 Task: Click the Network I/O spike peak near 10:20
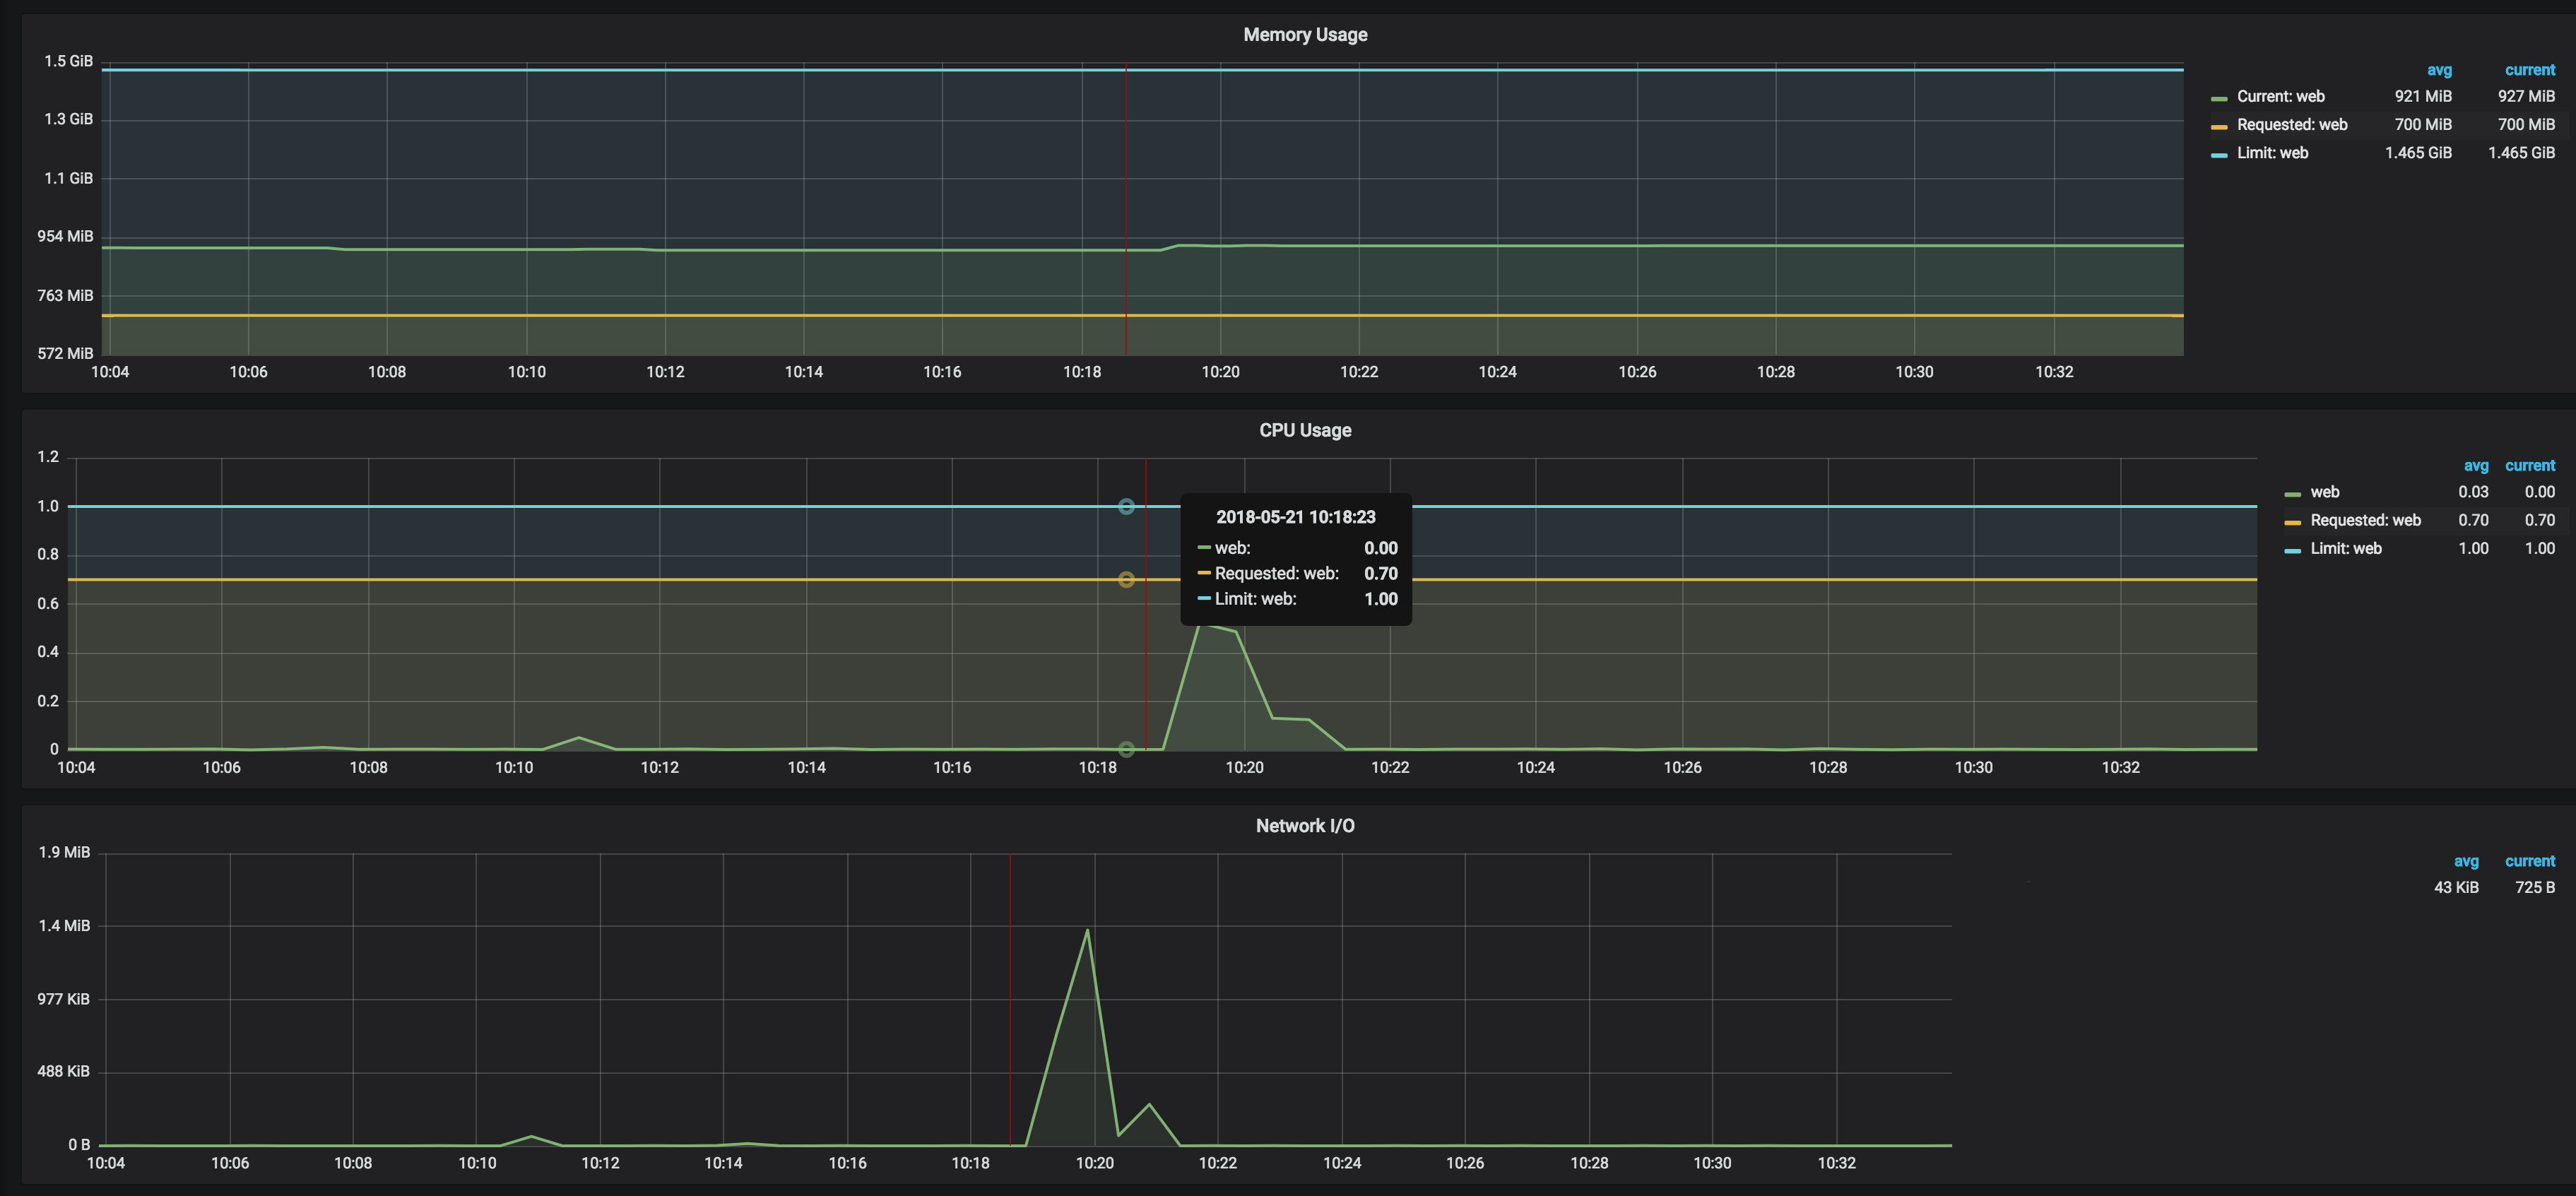(1087, 931)
